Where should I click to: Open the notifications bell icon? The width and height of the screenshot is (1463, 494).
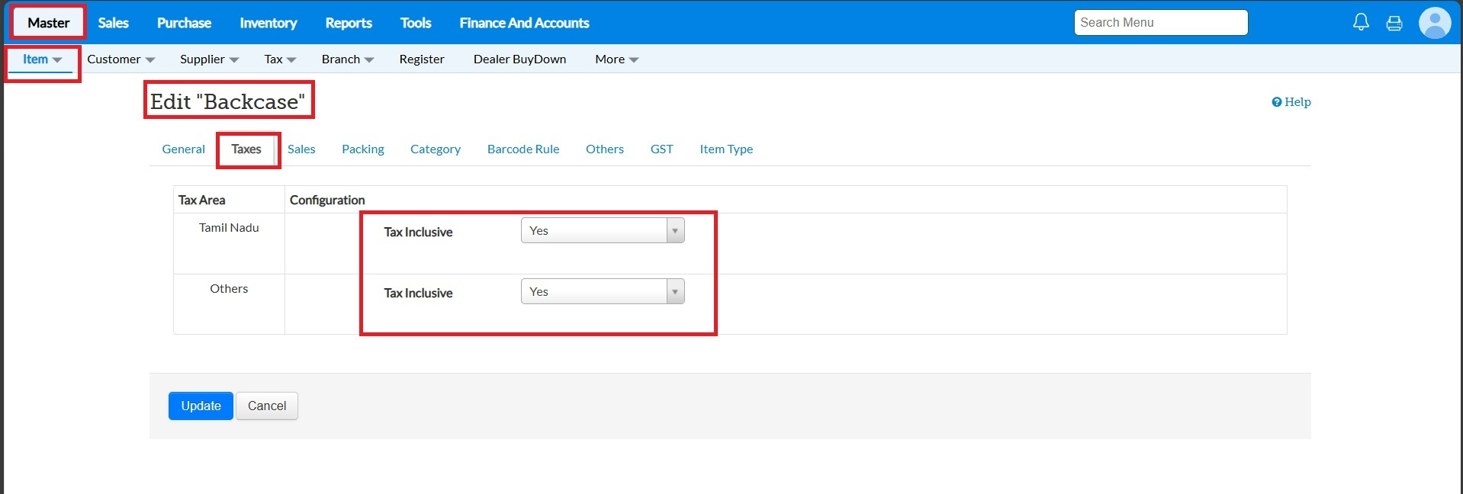coord(1361,22)
